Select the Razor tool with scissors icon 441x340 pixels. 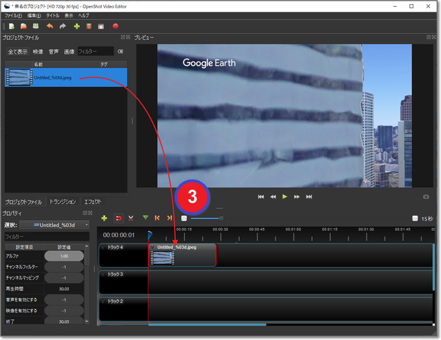coord(130,218)
